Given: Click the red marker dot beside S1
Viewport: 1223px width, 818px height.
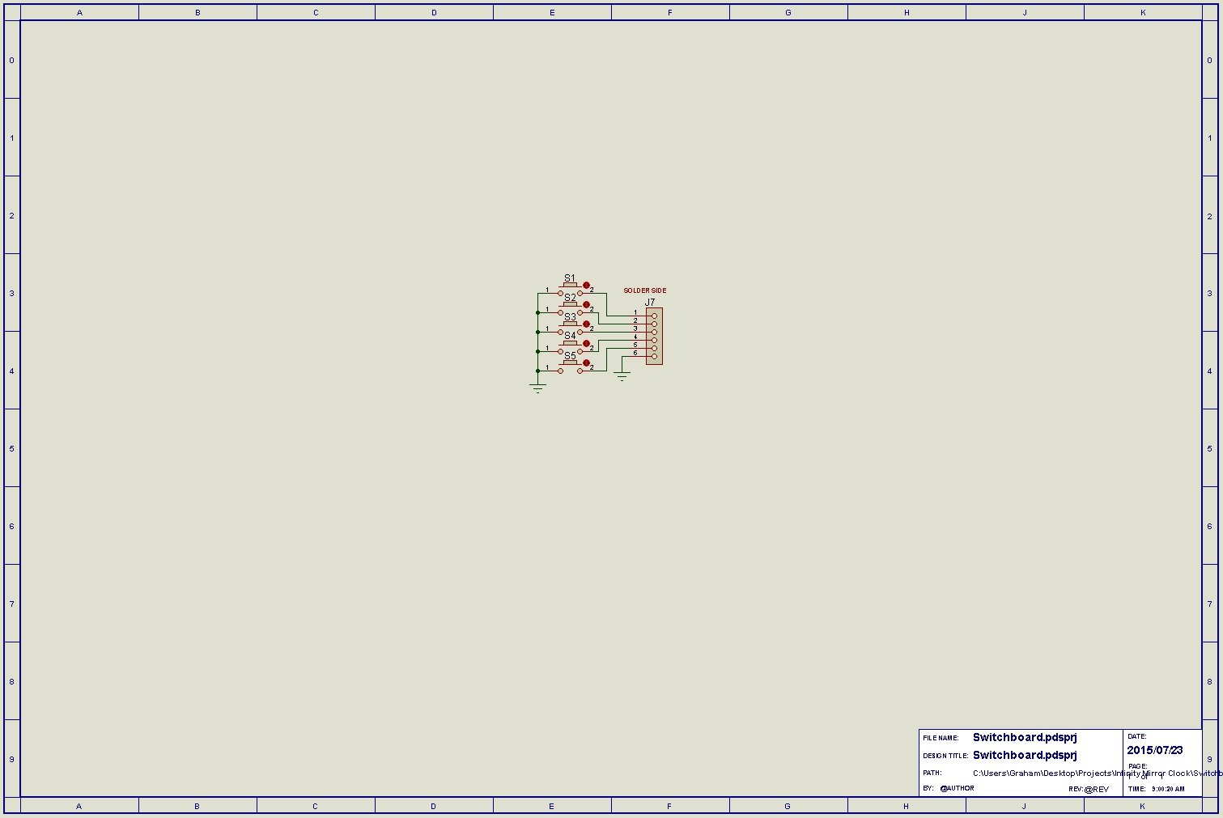Looking at the screenshot, I should point(586,285).
